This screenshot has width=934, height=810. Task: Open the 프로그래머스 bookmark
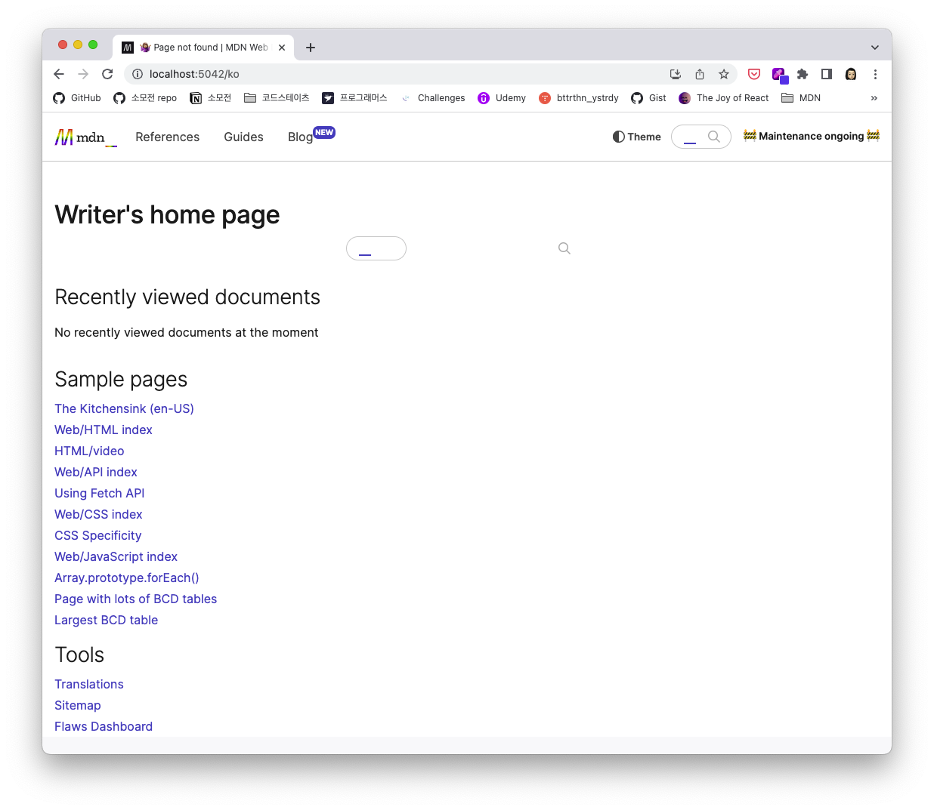pos(354,98)
